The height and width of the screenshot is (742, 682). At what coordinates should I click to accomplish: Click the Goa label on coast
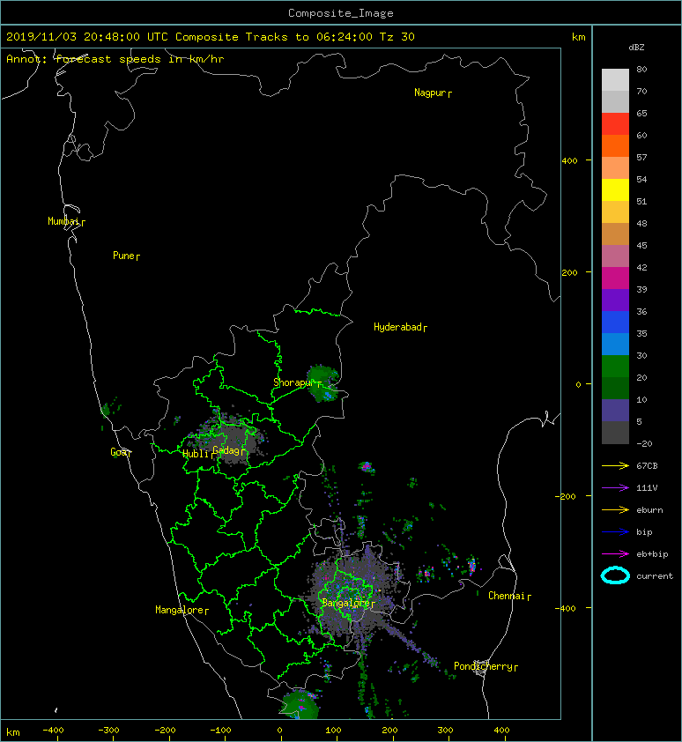[119, 452]
